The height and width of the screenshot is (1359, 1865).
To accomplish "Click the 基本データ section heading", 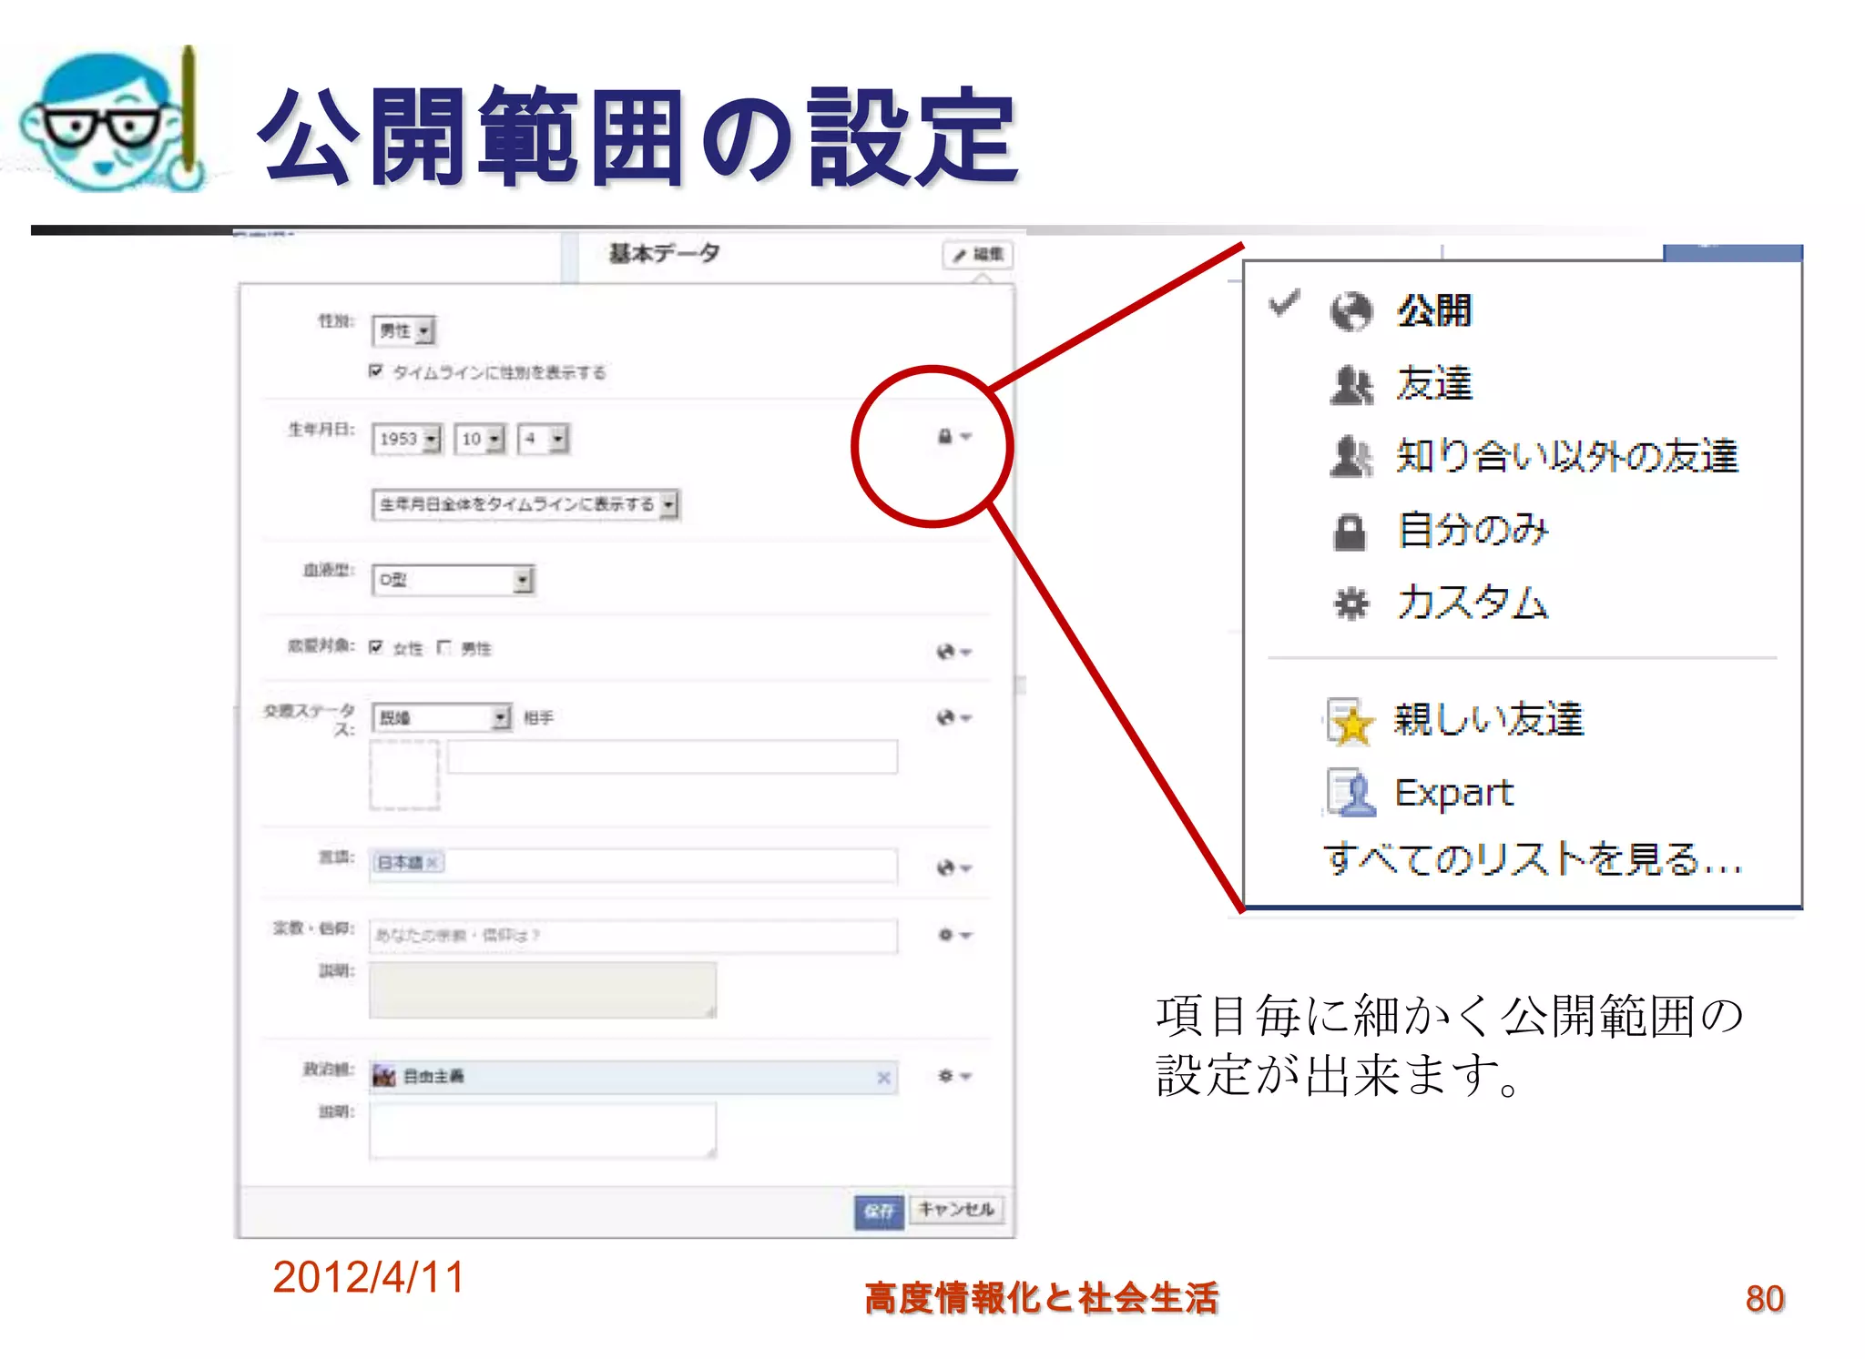I will tap(664, 253).
